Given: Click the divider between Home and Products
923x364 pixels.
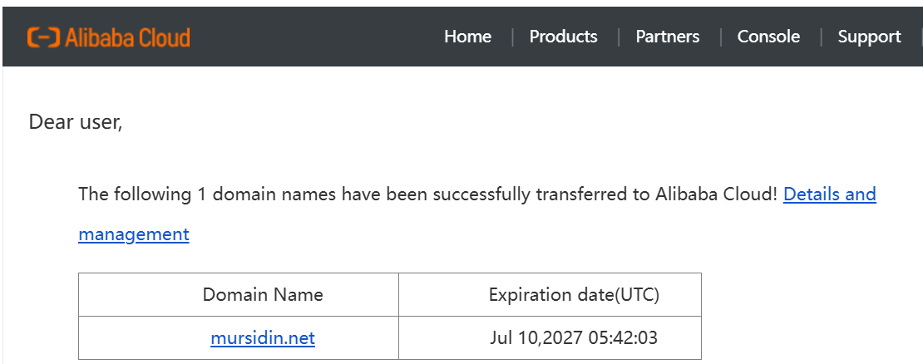Looking at the screenshot, I should point(512,37).
